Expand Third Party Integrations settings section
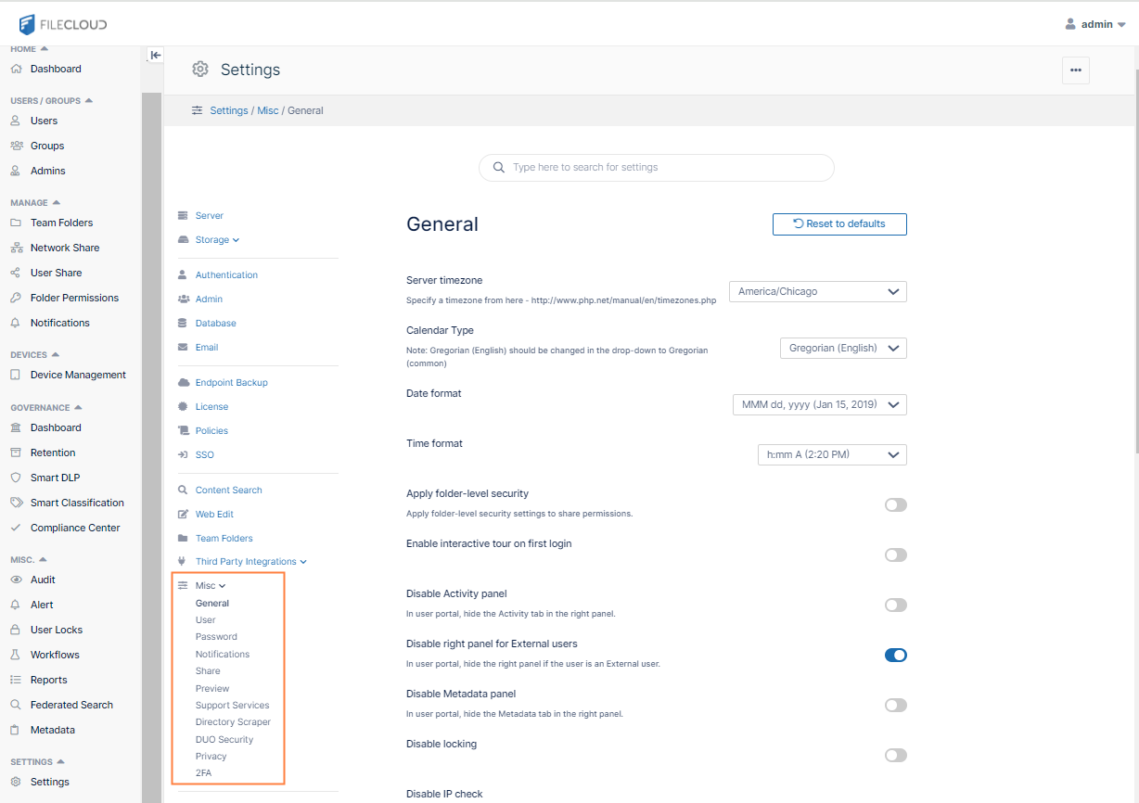Viewport: 1139px width, 803px height. tap(250, 562)
